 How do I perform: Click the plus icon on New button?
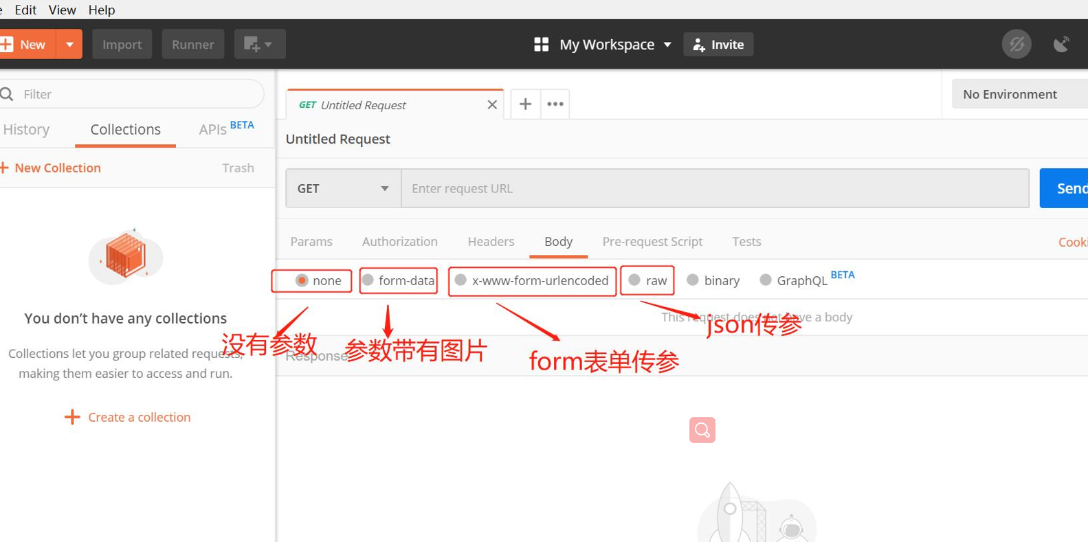pos(7,45)
